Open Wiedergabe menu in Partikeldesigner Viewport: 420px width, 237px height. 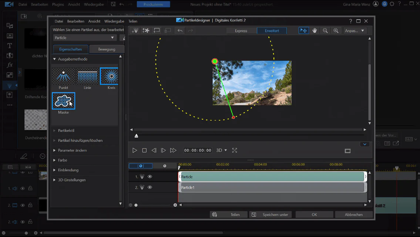[x=114, y=21]
